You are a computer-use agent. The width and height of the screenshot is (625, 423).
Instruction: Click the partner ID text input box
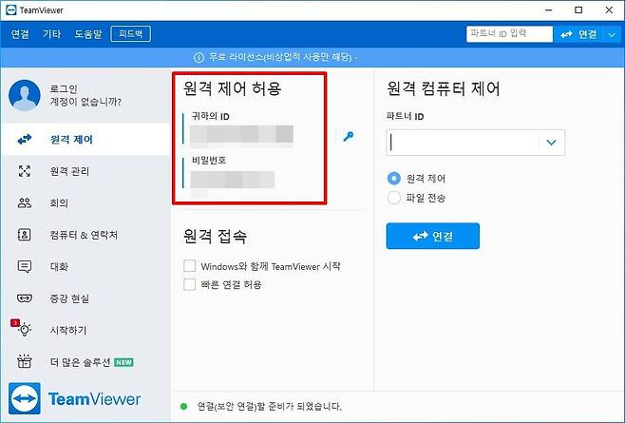pos(463,143)
